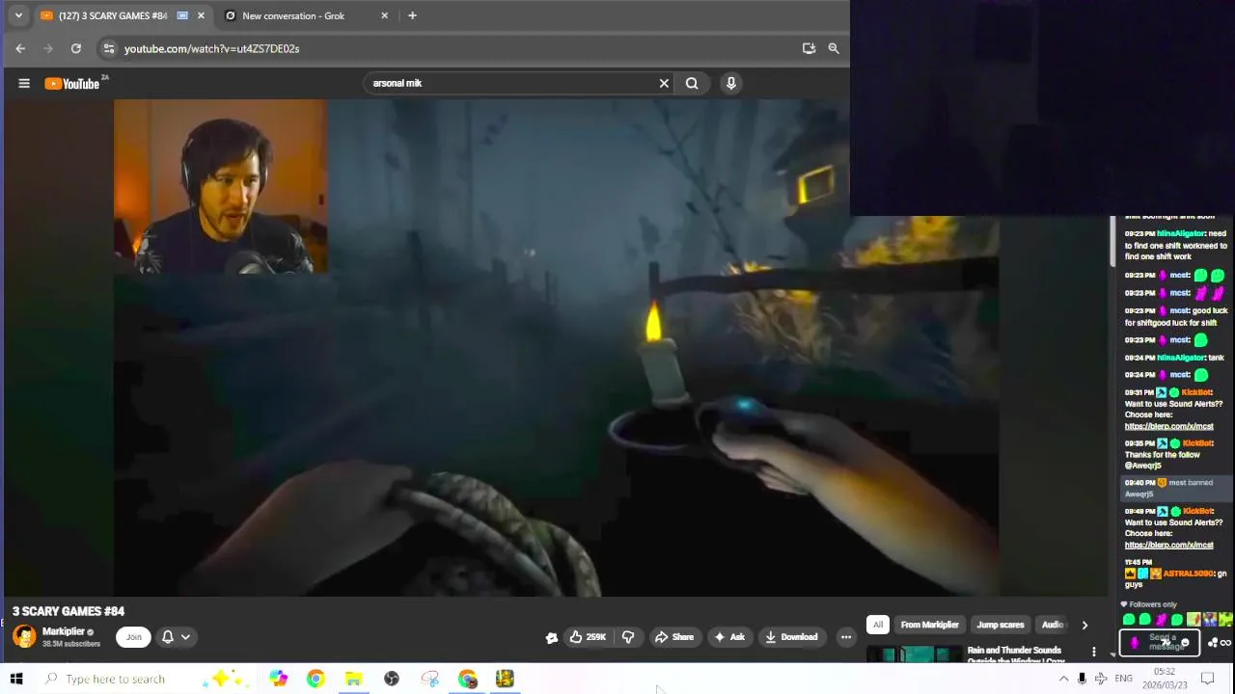Go back with browser back arrow
The image size is (1235, 694).
click(20, 48)
